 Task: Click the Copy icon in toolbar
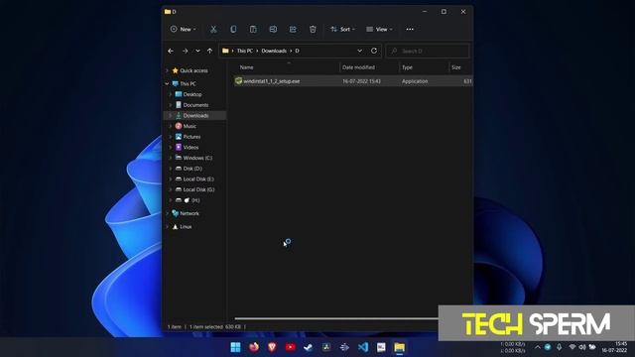coord(233,29)
